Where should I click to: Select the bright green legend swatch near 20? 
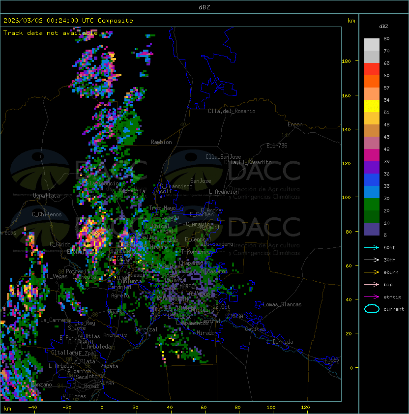[x=372, y=205]
